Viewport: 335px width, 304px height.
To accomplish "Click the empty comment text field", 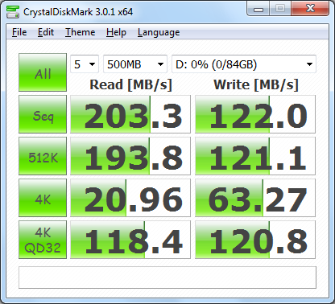I will [x=167, y=277].
